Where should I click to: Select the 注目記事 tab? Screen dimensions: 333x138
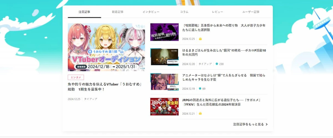coord(84,12)
